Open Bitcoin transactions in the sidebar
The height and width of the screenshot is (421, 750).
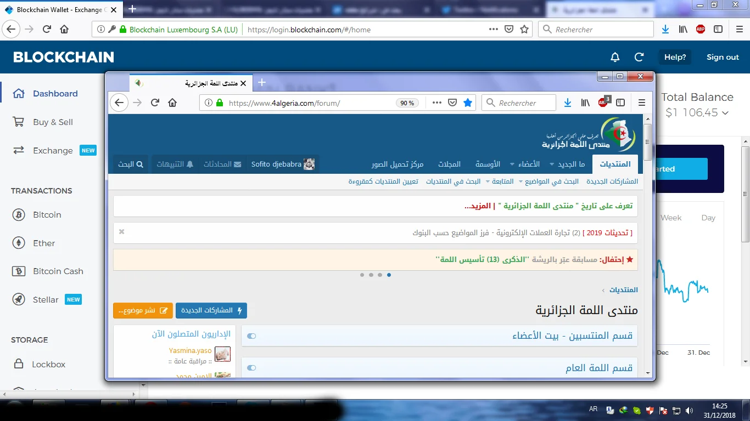(47, 215)
